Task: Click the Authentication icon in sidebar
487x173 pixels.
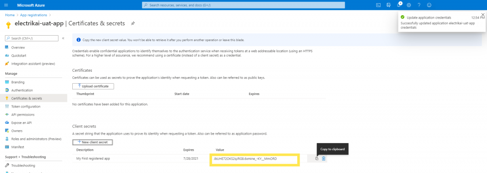Action: pyautogui.click(x=7, y=90)
